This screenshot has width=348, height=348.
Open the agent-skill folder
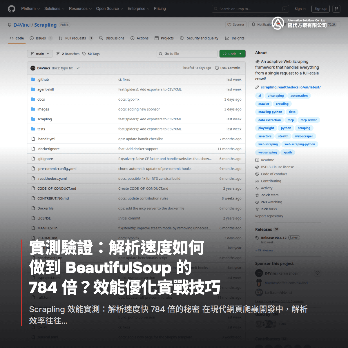[x=46, y=89]
